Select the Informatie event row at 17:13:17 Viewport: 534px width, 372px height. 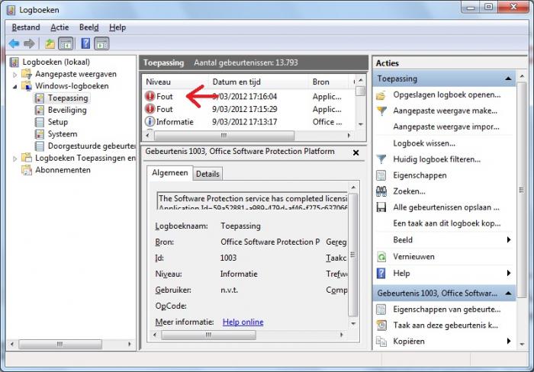[248, 121]
